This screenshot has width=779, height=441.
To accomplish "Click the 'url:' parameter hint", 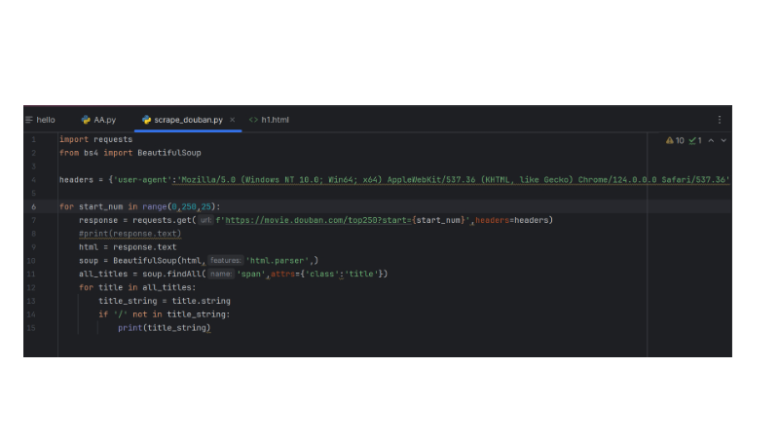I will [x=205, y=220].
